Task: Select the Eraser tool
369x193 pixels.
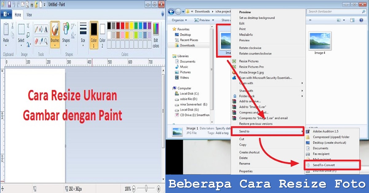Action: 36,41
